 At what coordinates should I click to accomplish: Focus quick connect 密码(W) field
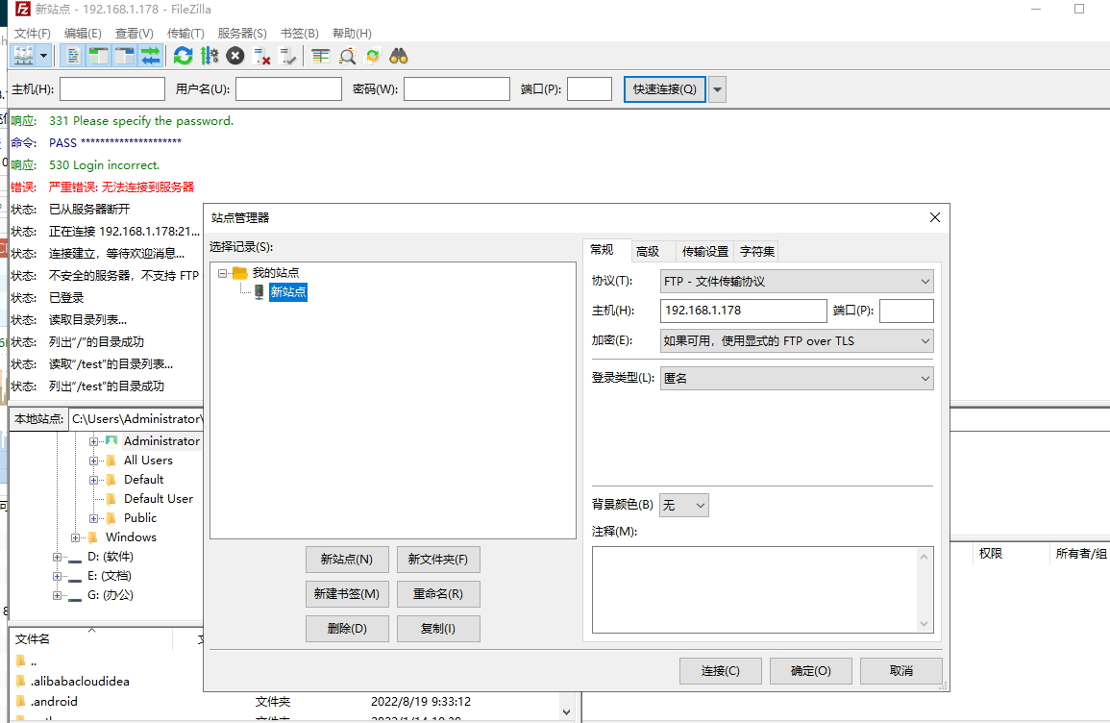pyautogui.click(x=456, y=89)
